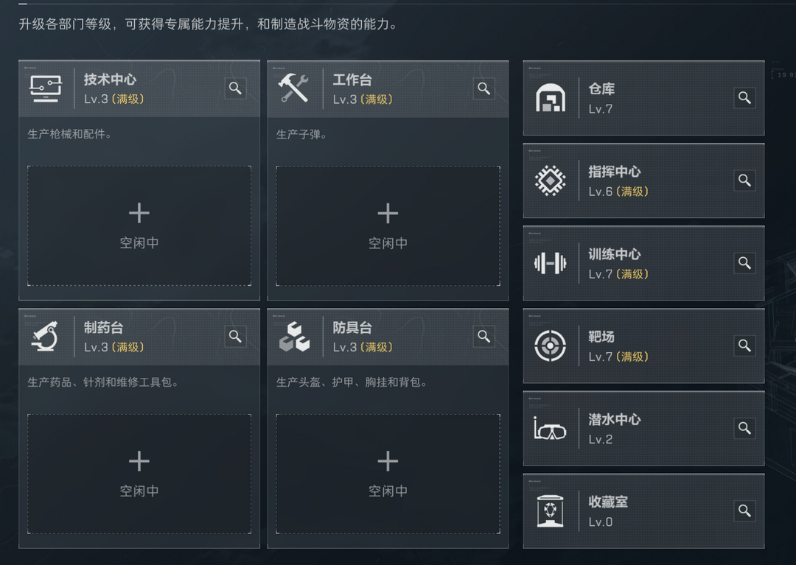The height and width of the screenshot is (565, 796).
Task: Click the empty 防具台 production slot
Action: pyautogui.click(x=388, y=474)
